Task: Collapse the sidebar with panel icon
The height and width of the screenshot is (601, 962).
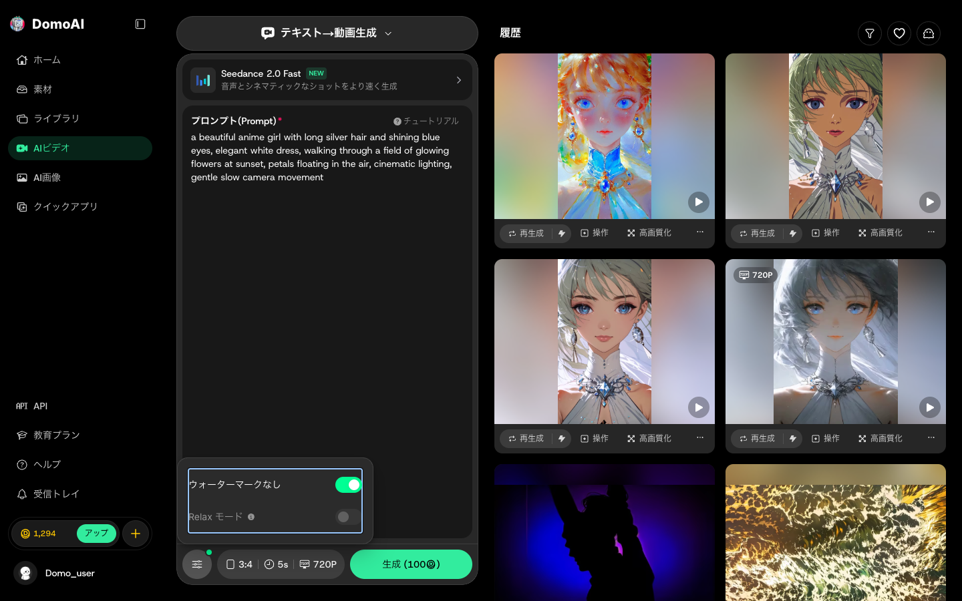Action: [x=140, y=24]
